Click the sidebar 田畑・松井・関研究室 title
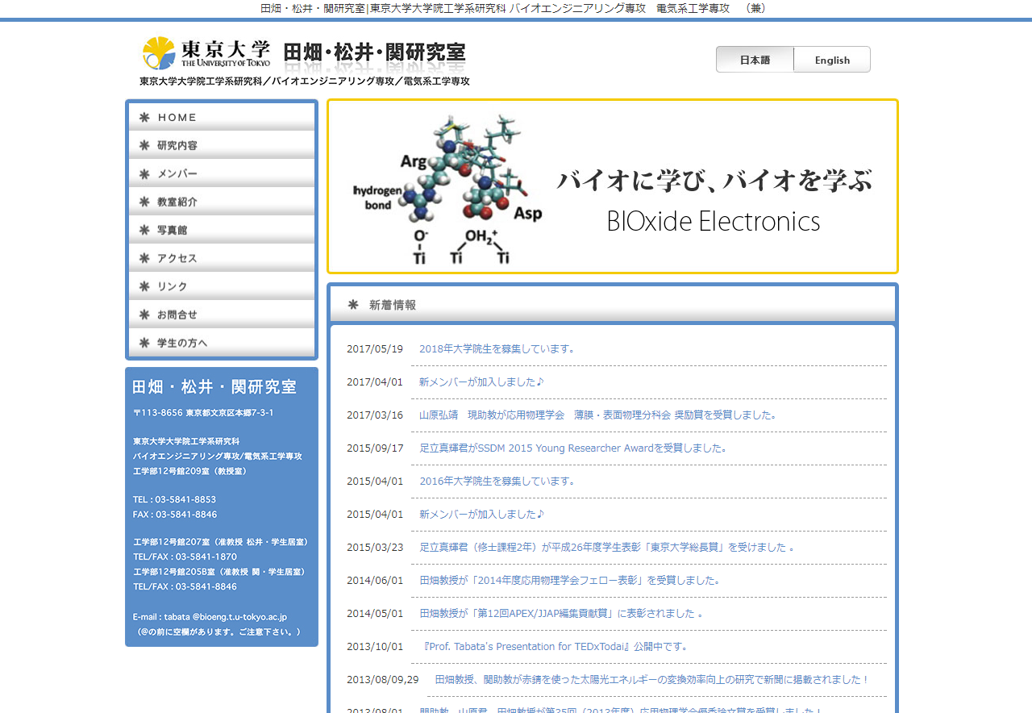Image resolution: width=1032 pixels, height=713 pixels. click(214, 387)
